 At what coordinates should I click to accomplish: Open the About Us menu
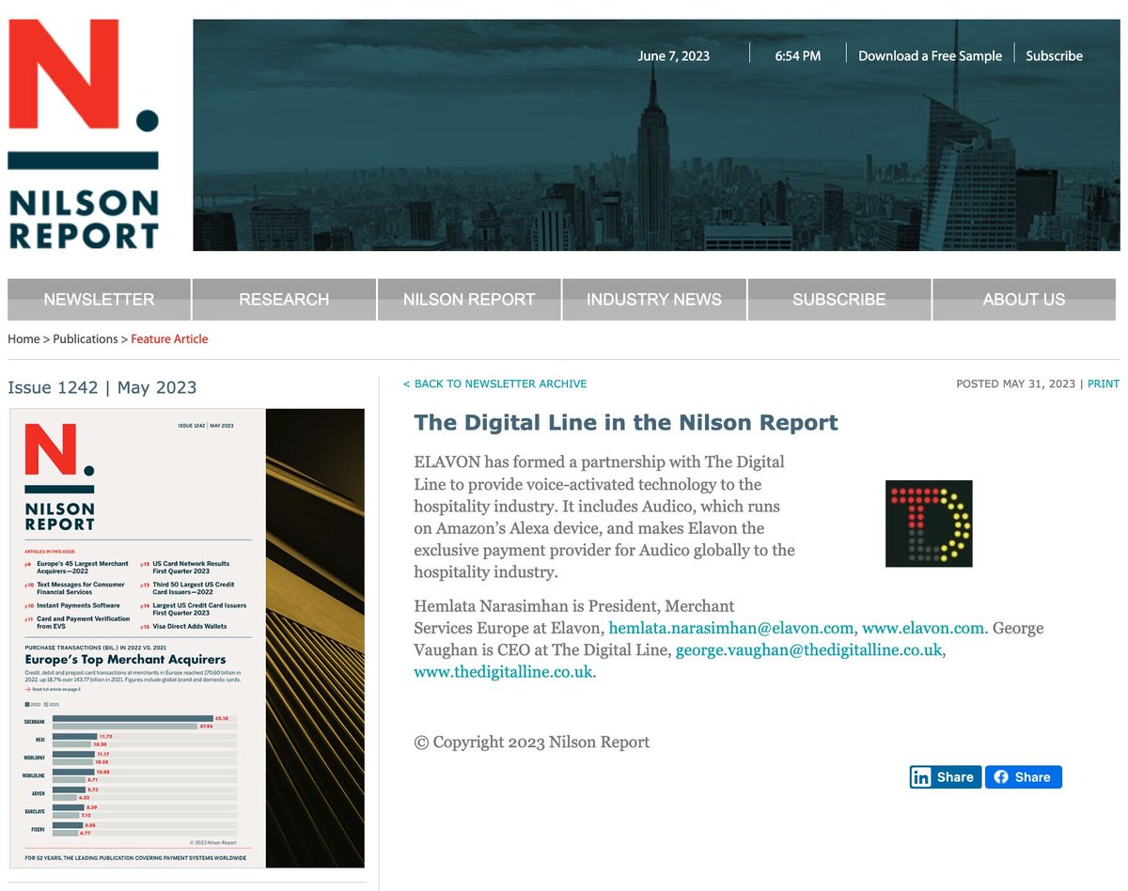(1024, 300)
